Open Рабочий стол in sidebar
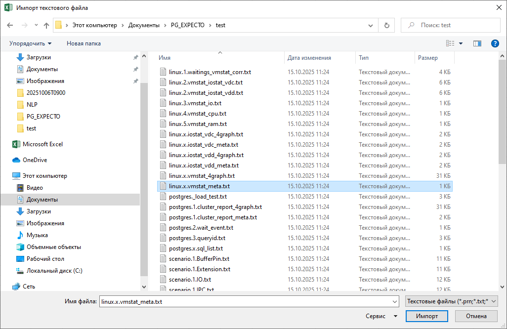507x329 pixels. tap(45, 259)
